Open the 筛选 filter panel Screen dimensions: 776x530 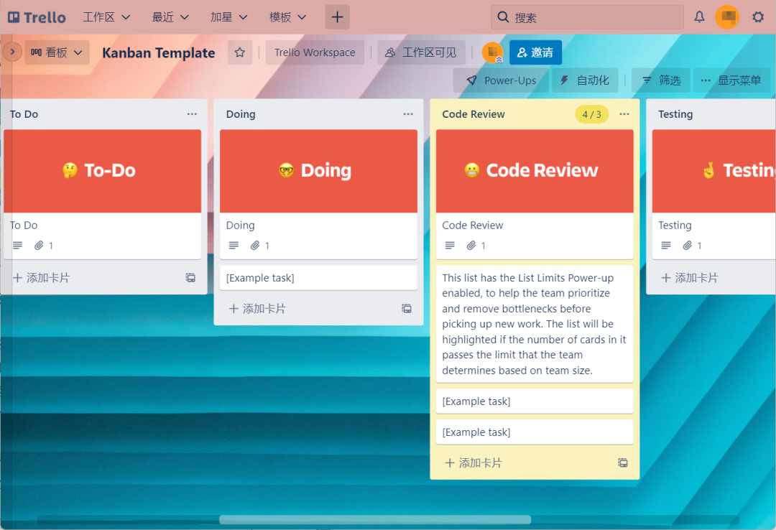[x=661, y=80]
